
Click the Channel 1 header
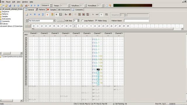34,33
